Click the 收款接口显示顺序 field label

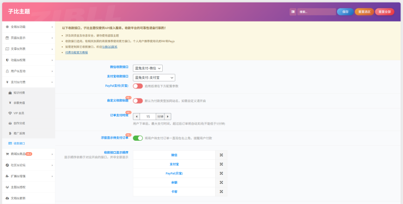[116, 152]
